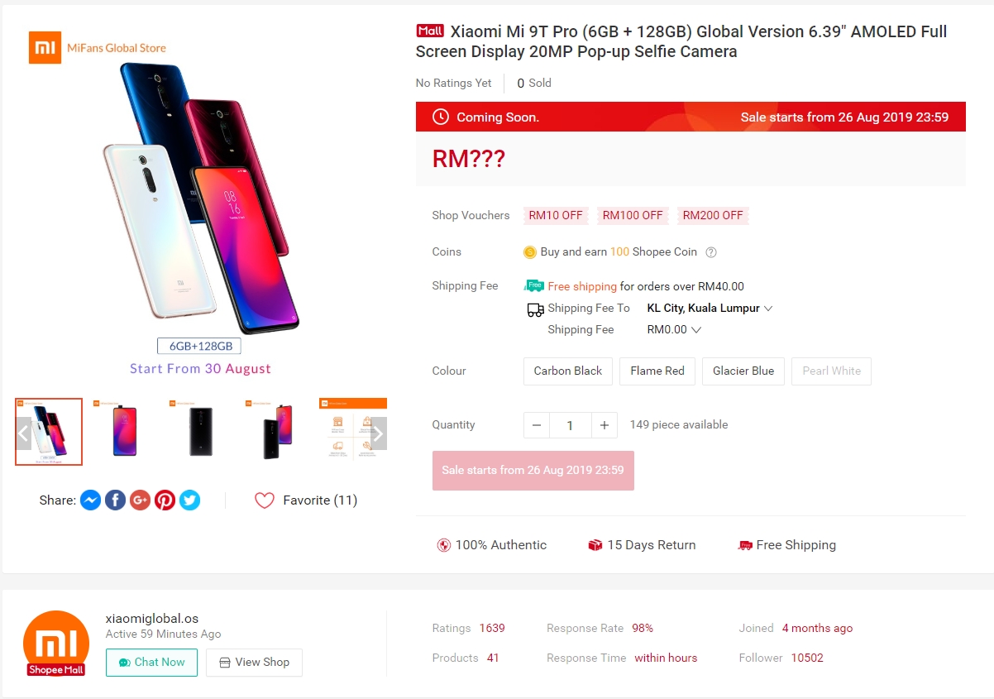
Task: Click the Shopee Coin help question mark
Action: (x=710, y=252)
